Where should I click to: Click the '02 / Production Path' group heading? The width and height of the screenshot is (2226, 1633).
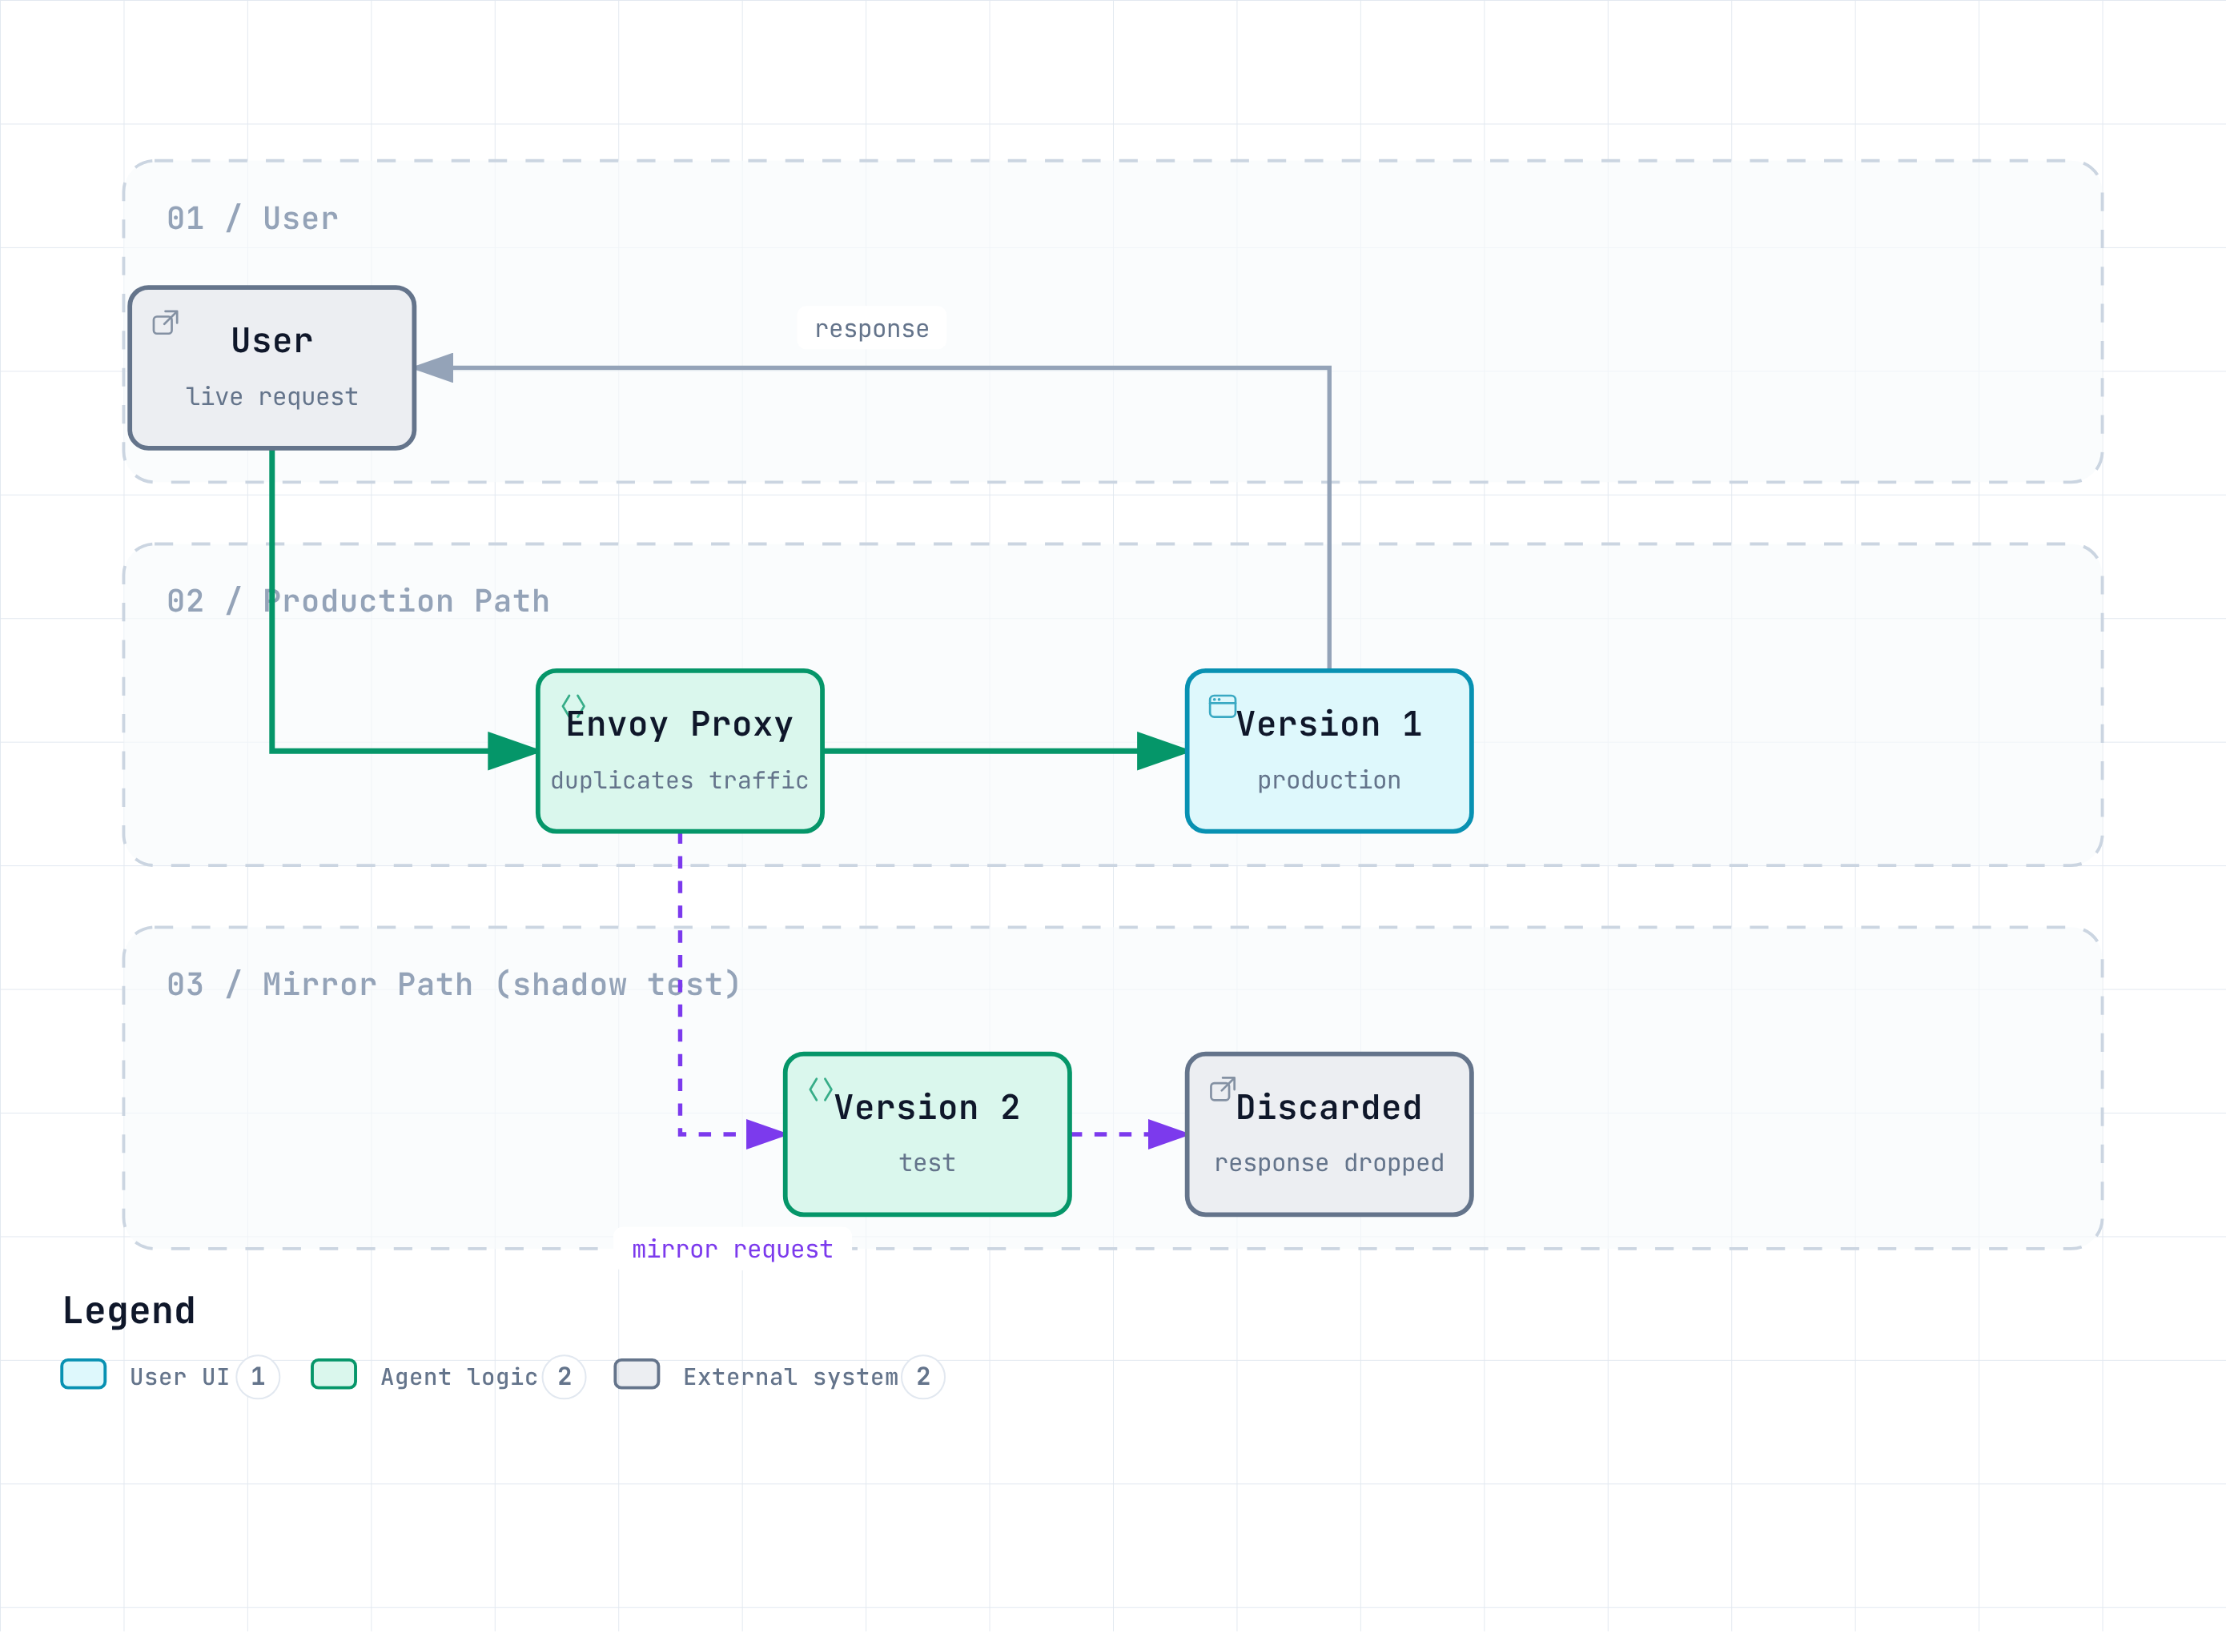(x=358, y=601)
